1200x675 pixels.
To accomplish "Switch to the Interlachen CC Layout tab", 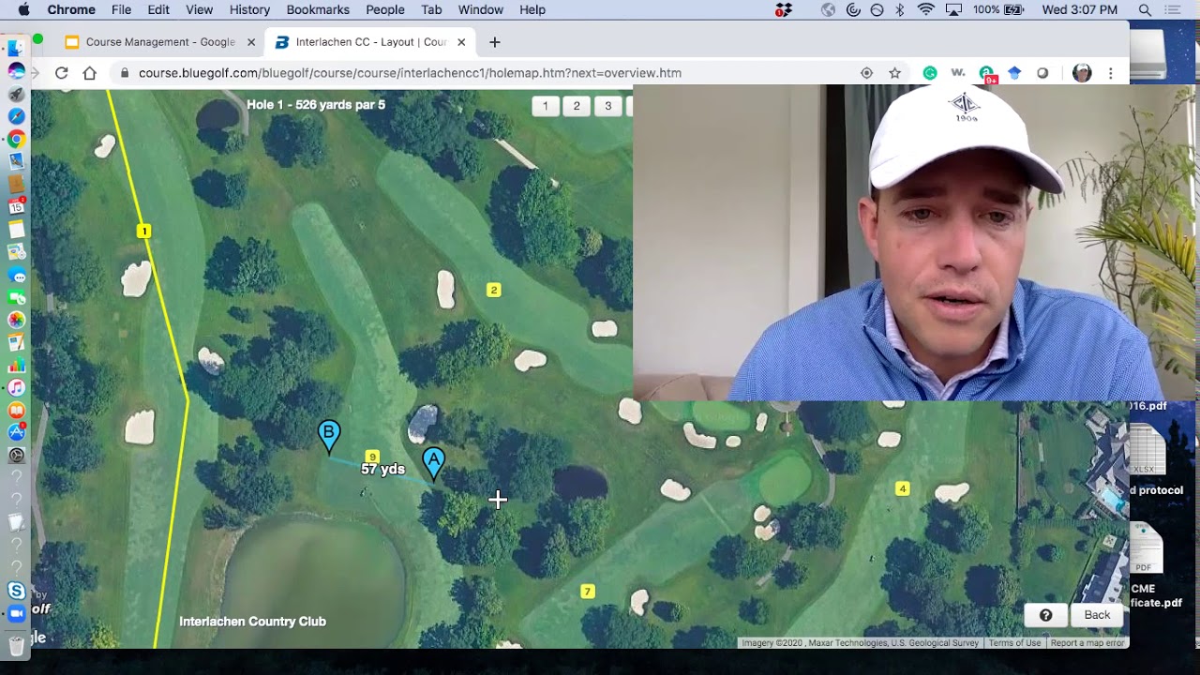I will click(x=370, y=42).
